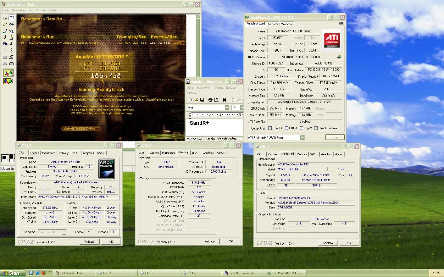This screenshot has height=277, width=444.
Task: Choose the Eraser tool in Paint
Action: click(5, 24)
